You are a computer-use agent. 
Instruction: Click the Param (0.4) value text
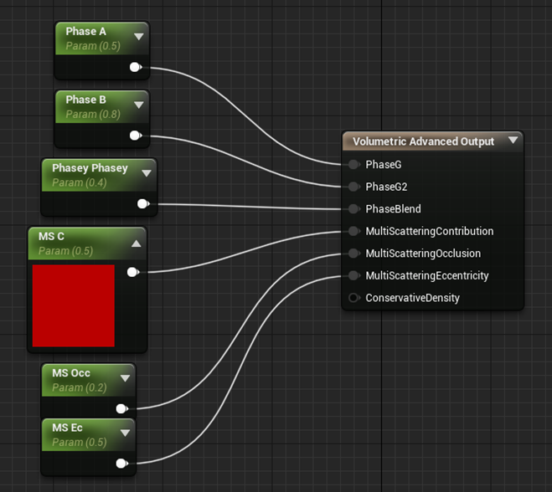(x=80, y=182)
